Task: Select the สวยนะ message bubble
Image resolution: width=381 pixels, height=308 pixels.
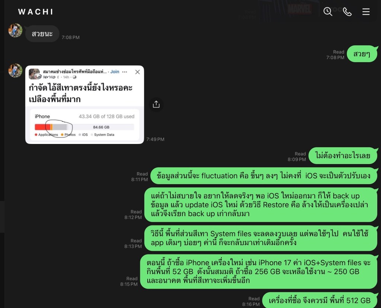Action: tap(42, 33)
